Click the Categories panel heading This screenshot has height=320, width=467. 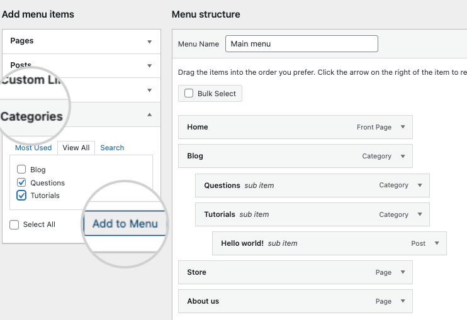tap(31, 116)
